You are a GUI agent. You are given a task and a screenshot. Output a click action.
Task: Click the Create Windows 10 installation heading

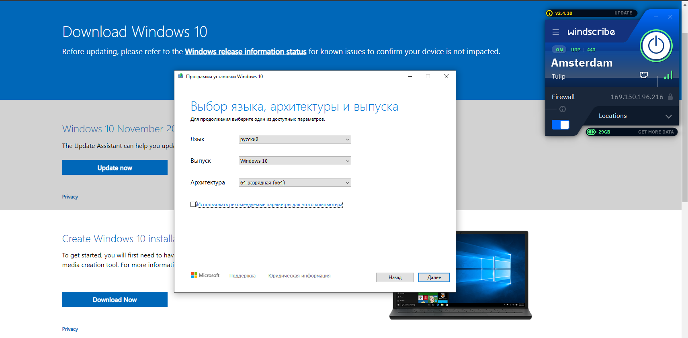click(118, 239)
